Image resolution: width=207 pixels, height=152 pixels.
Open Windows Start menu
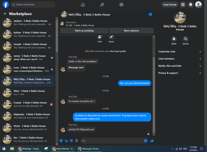(x=4, y=149)
